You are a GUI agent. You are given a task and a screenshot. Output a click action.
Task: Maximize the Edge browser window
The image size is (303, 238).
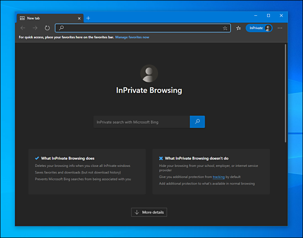tap(268, 15)
